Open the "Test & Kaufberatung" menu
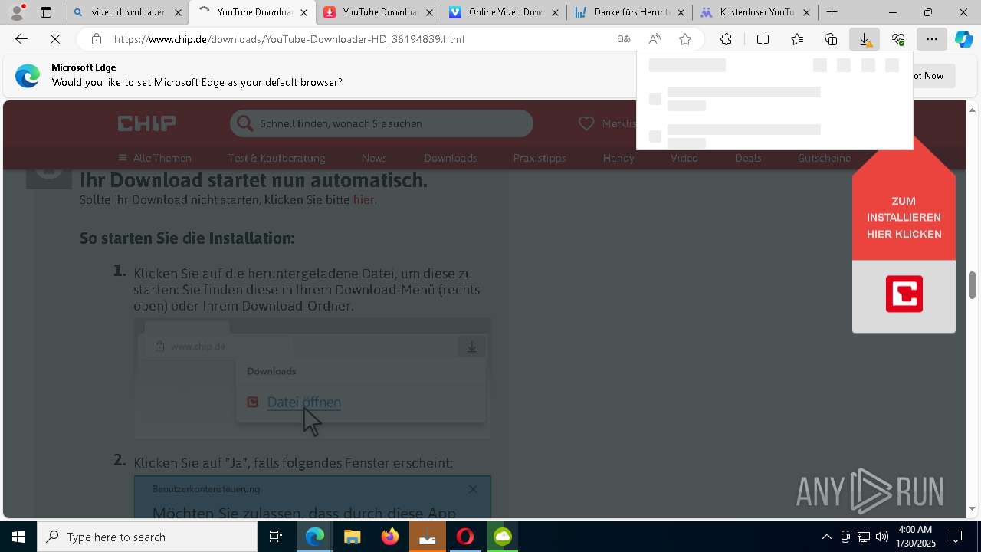The height and width of the screenshot is (552, 981). tap(277, 158)
